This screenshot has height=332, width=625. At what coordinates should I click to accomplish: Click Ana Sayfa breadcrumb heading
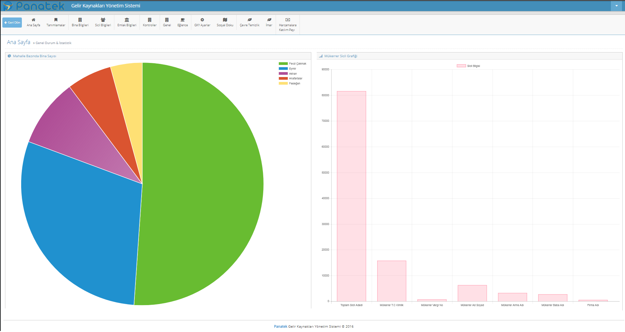(18, 42)
